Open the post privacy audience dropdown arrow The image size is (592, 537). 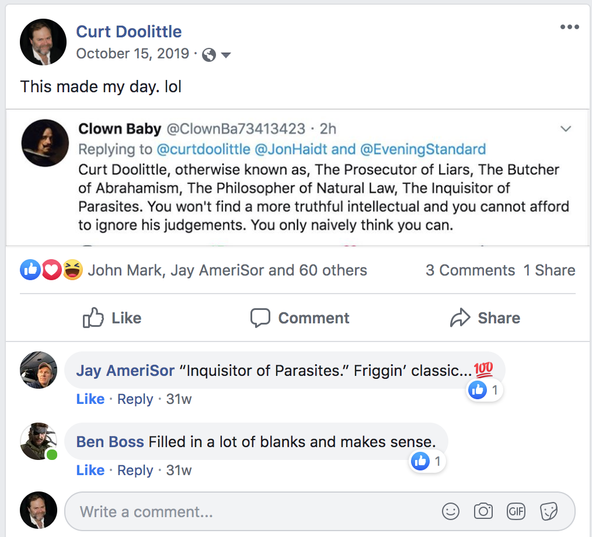pos(225,55)
